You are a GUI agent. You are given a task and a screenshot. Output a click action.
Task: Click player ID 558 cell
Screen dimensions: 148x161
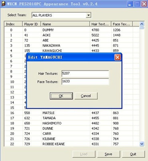pyautogui.click(x=27, y=113)
